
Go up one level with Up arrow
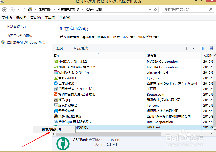point(24,10)
